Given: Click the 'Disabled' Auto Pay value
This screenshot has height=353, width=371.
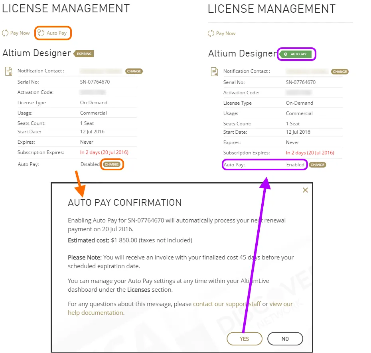Looking at the screenshot, I should tap(90, 164).
